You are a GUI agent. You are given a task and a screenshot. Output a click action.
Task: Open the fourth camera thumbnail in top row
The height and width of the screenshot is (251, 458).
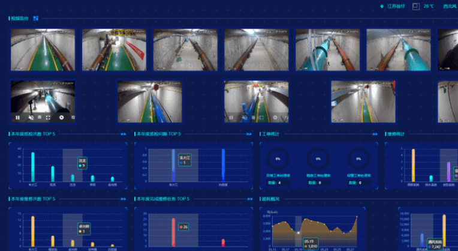pyautogui.click(x=256, y=50)
